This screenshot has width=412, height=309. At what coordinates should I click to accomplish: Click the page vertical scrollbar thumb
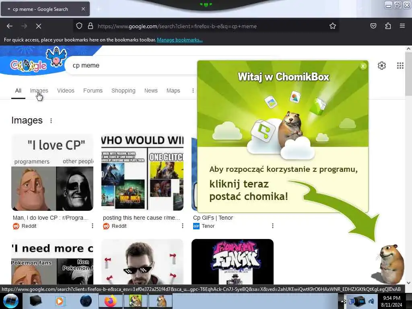408,74
